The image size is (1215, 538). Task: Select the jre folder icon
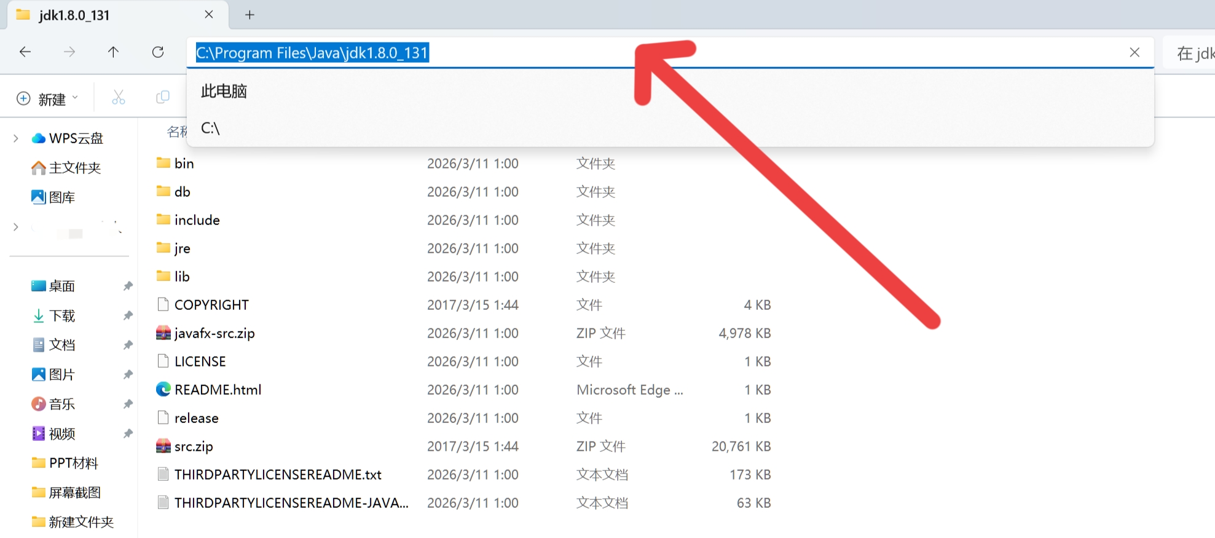(x=163, y=248)
